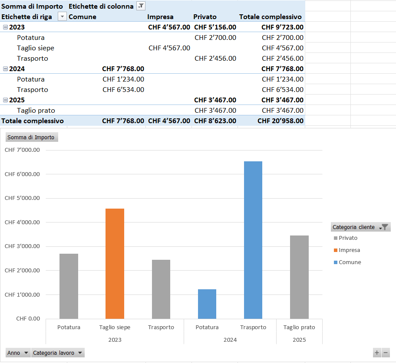Screen dimensions: 396x363
Task: Click the Somma di Importo chart field button
Action: coord(31,137)
